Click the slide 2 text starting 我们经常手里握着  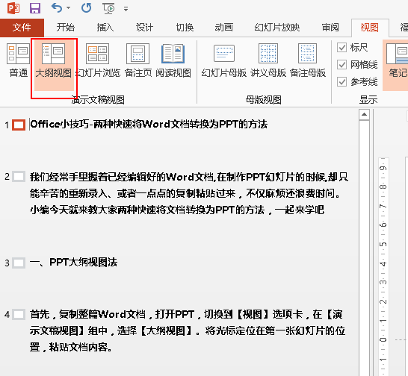pos(189,193)
